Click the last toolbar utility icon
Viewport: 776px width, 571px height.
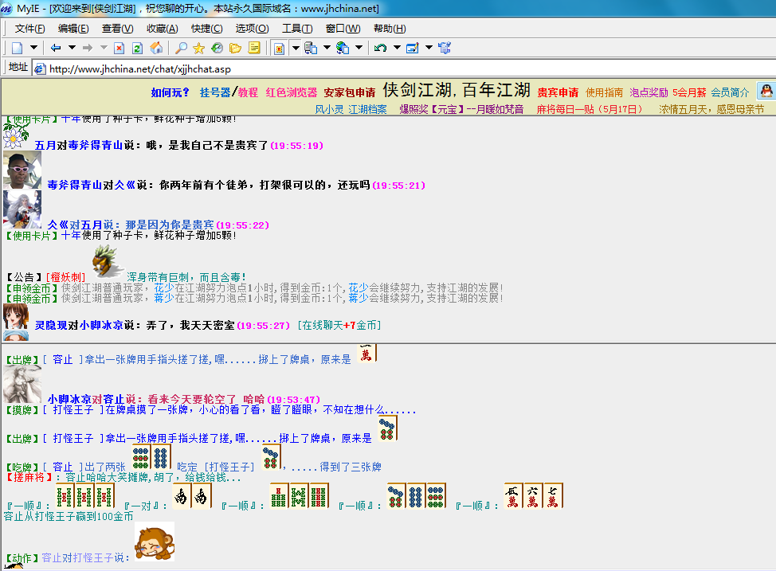[445, 48]
